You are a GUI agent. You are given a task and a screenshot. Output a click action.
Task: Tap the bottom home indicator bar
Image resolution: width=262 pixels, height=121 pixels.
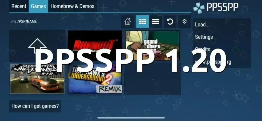pyautogui.click(x=131, y=118)
